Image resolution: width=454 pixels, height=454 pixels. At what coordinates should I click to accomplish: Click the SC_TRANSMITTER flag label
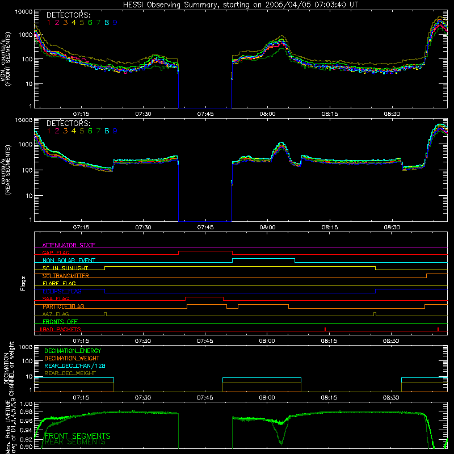pos(66,276)
